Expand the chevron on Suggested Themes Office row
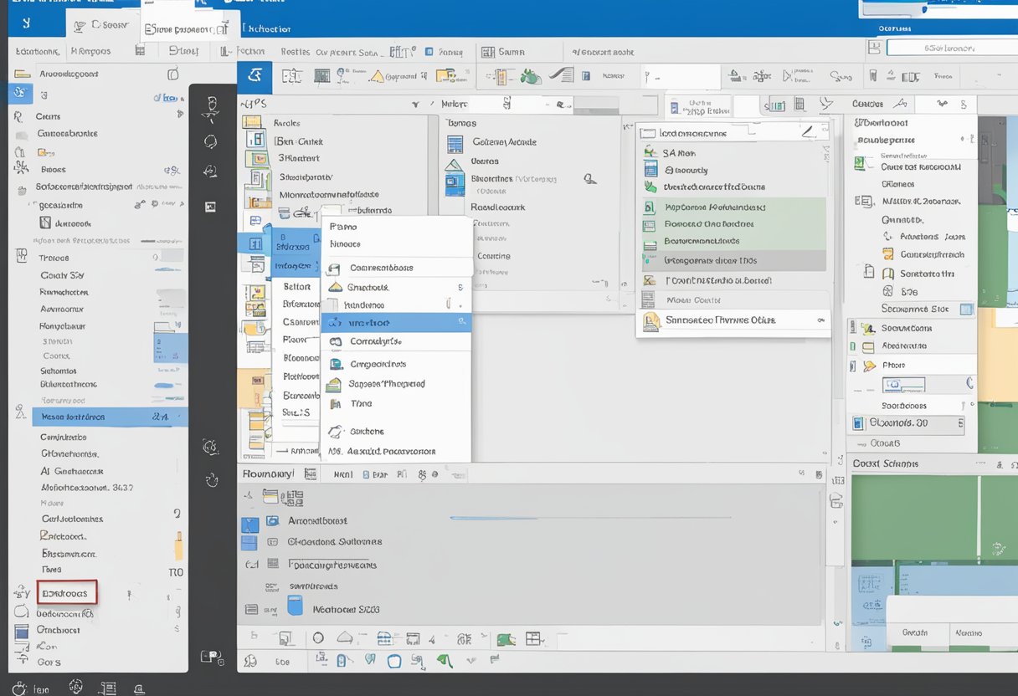Image resolution: width=1018 pixels, height=696 pixels. tap(820, 320)
